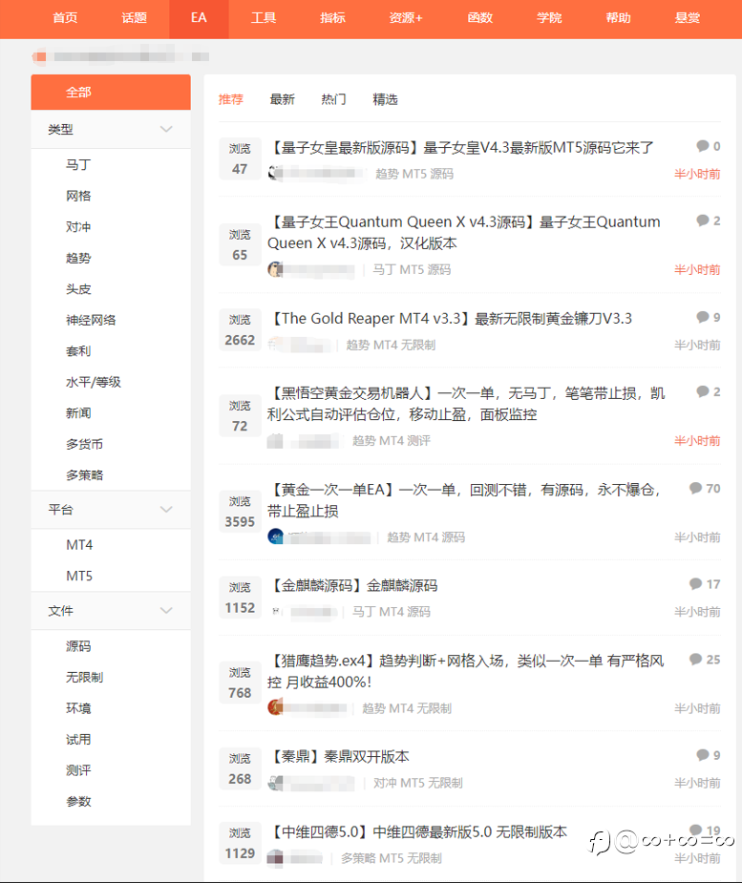Image resolution: width=742 pixels, height=883 pixels.
Task: Select the EA nav tab
Action: click(x=199, y=18)
